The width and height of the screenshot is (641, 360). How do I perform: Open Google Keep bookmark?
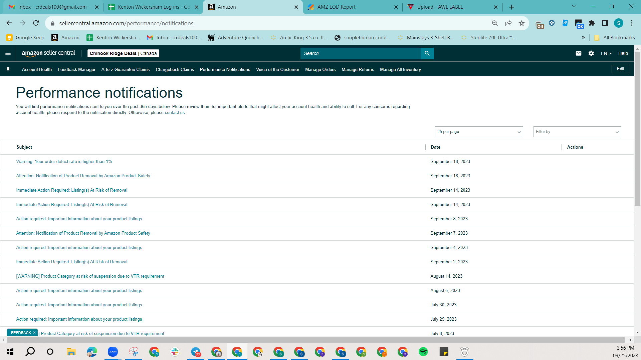25,38
